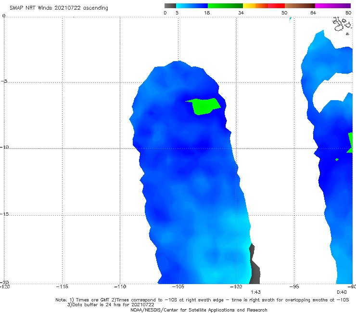
Task: Click the large green wind patch in the central swath
Action: point(204,106)
